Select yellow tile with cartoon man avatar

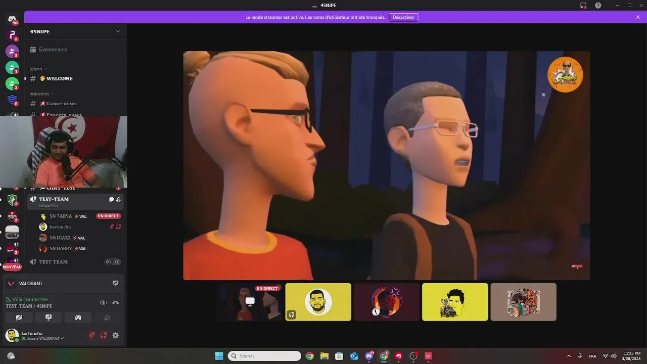[x=455, y=302]
